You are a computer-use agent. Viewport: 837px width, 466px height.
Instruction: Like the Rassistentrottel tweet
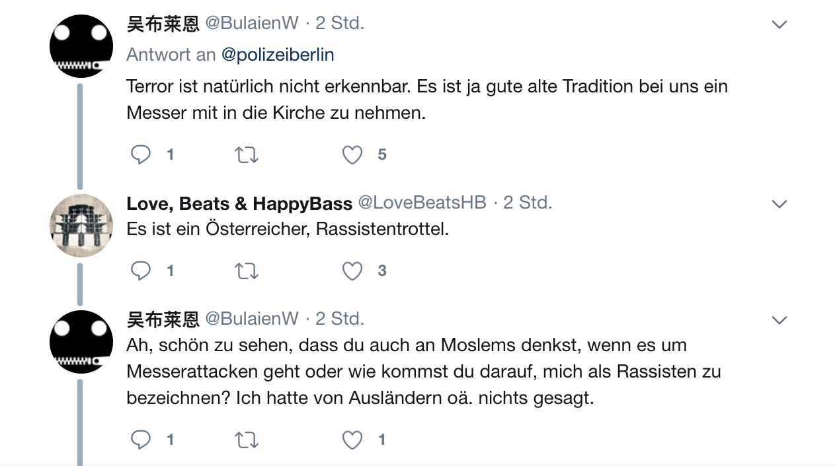(352, 271)
